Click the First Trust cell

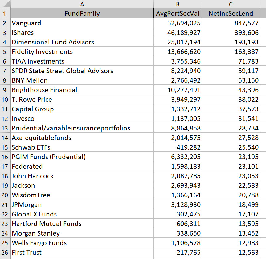point(82,253)
